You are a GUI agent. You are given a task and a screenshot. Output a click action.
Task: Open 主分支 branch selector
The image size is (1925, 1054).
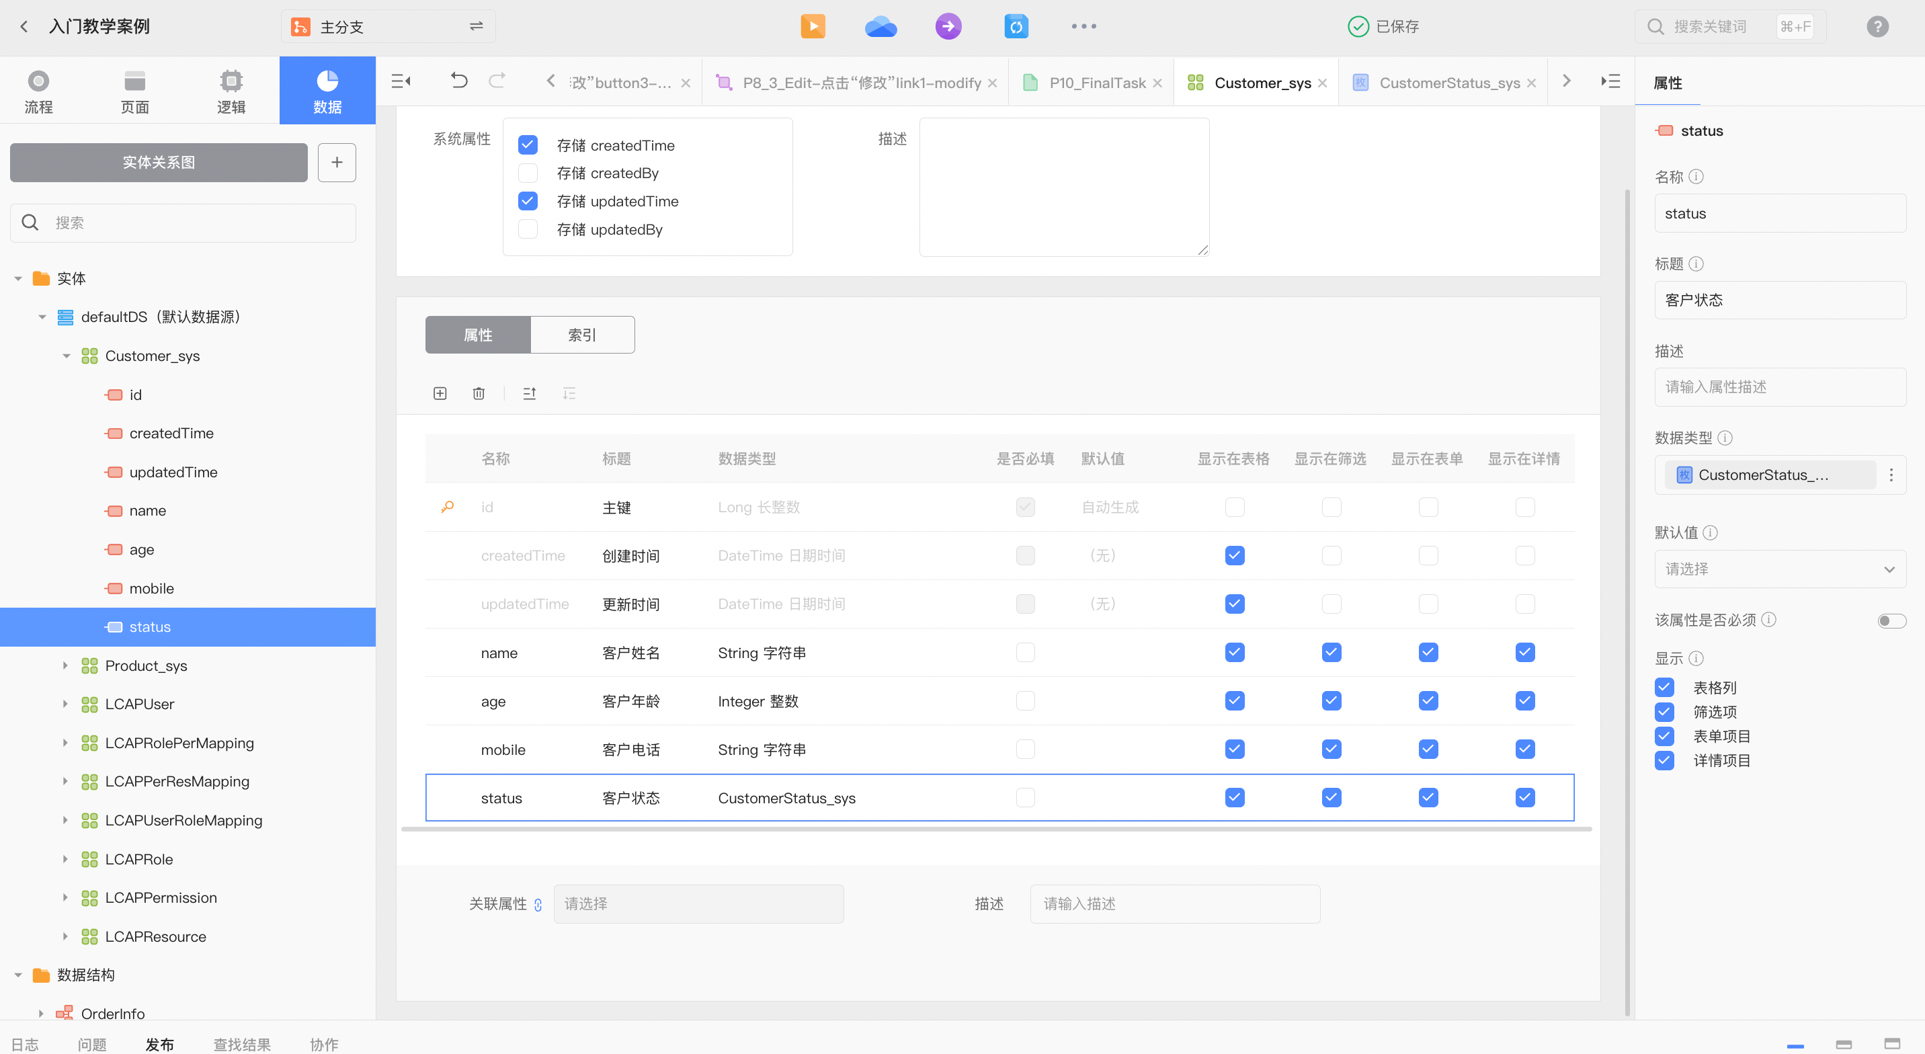pos(388,26)
